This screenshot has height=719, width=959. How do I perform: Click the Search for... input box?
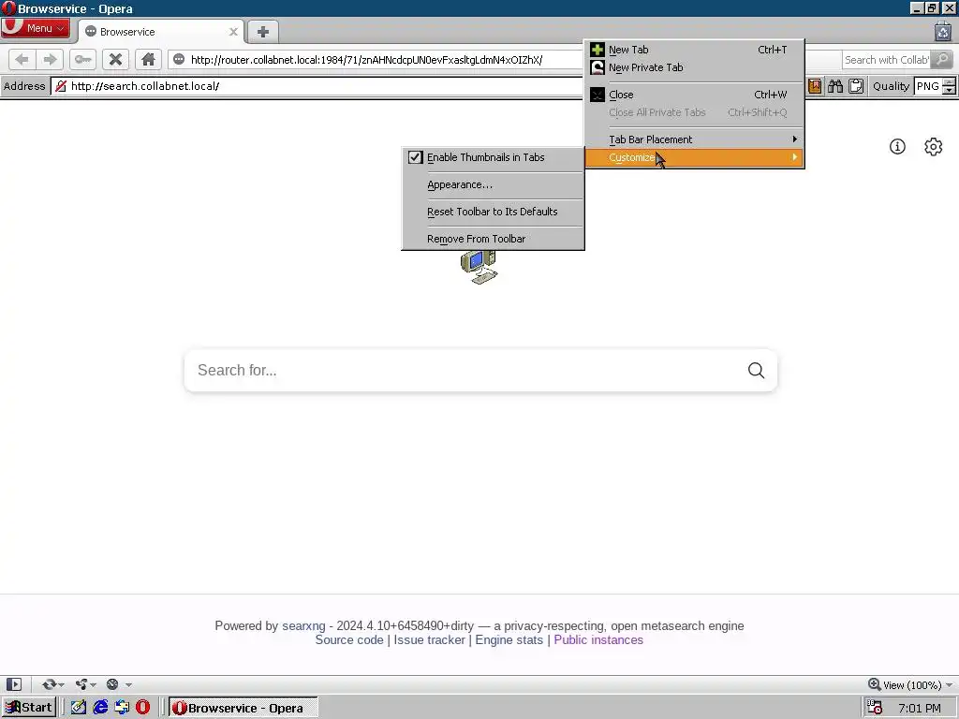click(465, 371)
